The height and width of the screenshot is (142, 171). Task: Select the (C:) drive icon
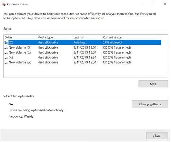click(x=6, y=42)
